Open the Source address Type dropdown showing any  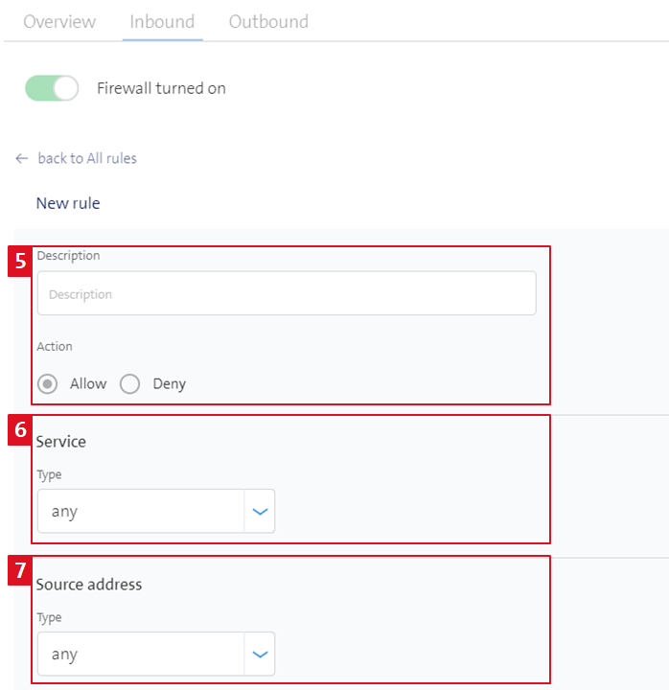156,654
